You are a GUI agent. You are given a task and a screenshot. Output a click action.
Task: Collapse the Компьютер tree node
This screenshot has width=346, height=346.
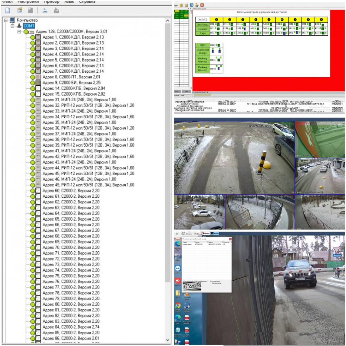(6, 20)
